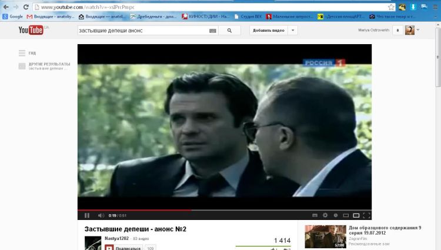Click the Watch Later clock icon
This screenshot has width=441, height=250.
click(x=336, y=215)
